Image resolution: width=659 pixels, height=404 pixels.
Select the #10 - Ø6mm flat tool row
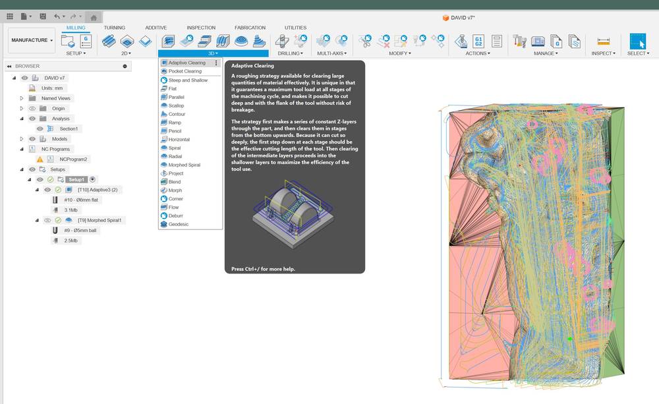coord(80,200)
